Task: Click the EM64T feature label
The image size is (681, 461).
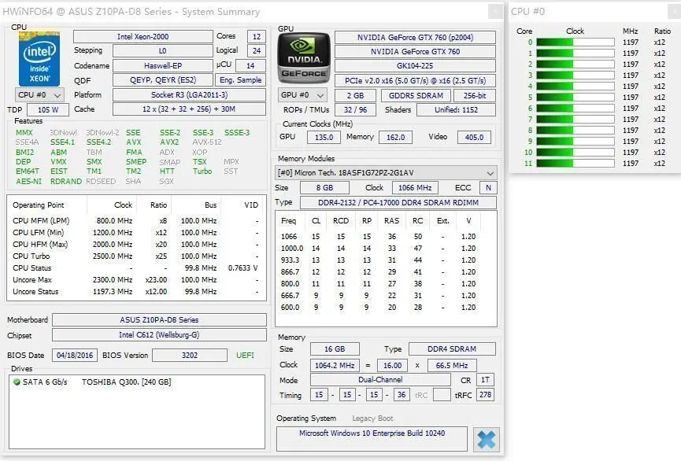Action: point(28,171)
